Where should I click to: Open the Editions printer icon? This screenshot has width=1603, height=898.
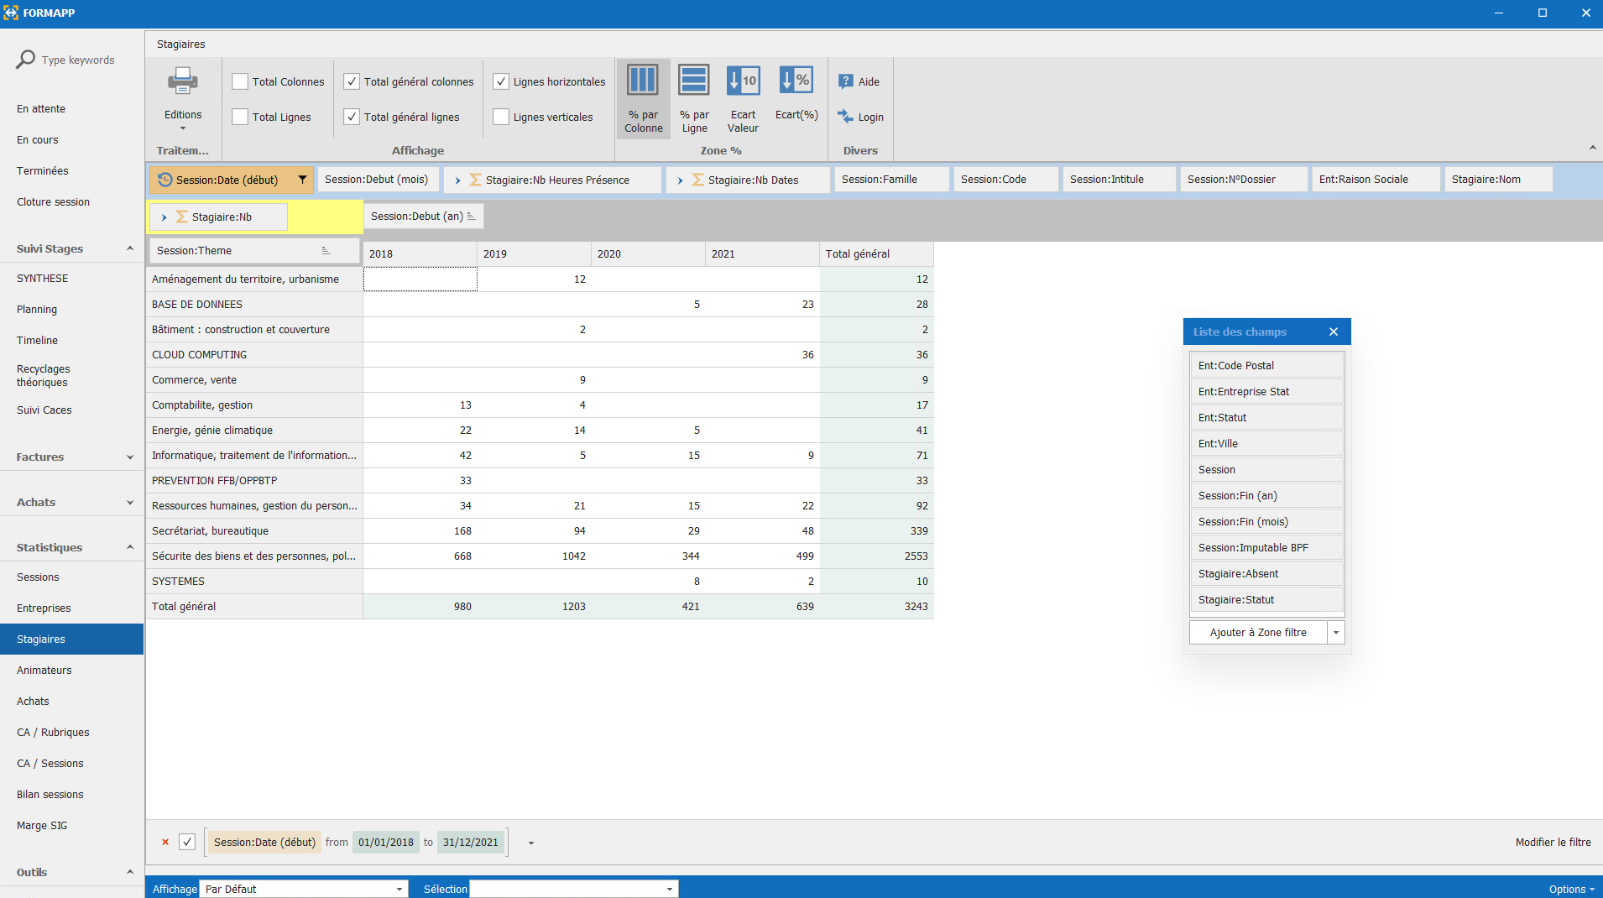(182, 81)
